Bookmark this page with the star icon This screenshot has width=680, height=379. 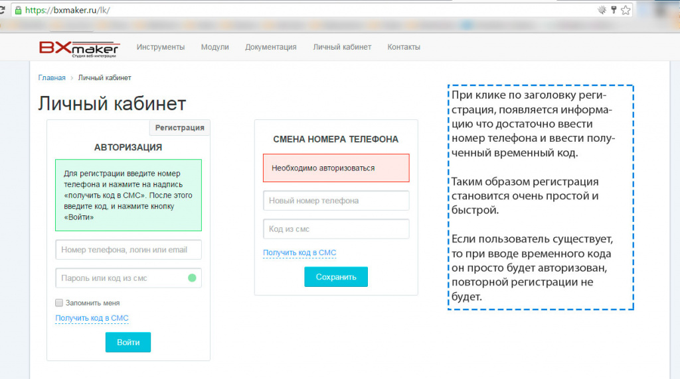pos(625,10)
